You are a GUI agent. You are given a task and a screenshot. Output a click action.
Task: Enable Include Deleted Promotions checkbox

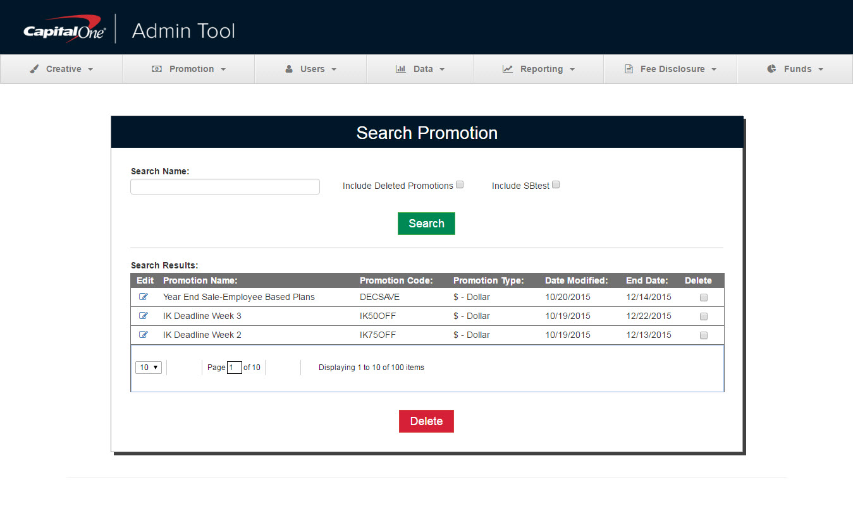(x=460, y=185)
